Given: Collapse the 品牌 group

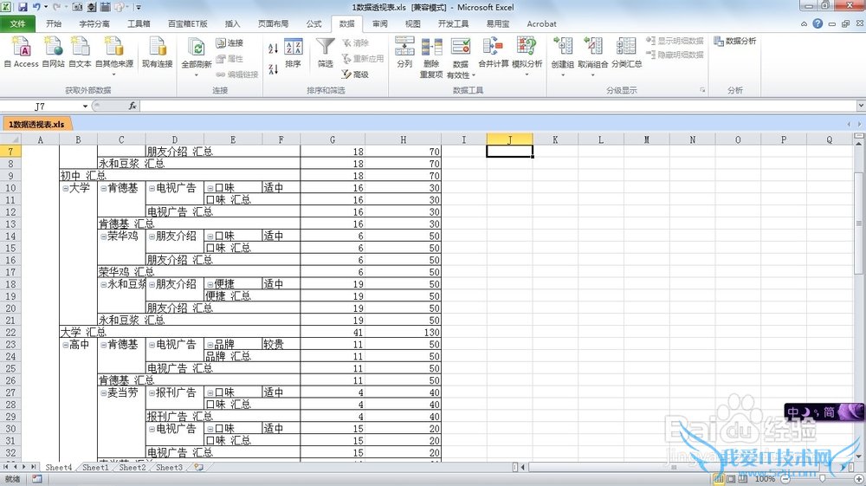Looking at the screenshot, I should (210, 345).
